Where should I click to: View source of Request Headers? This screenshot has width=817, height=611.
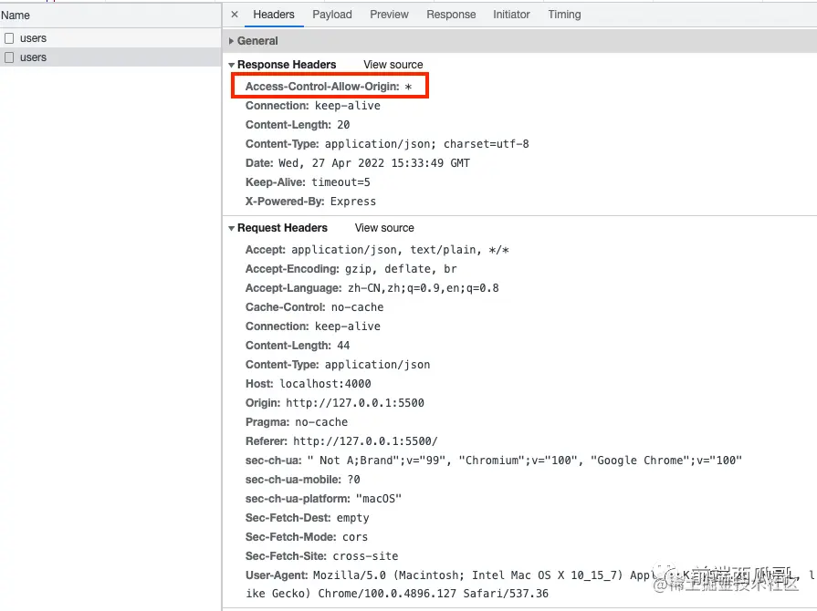[384, 228]
